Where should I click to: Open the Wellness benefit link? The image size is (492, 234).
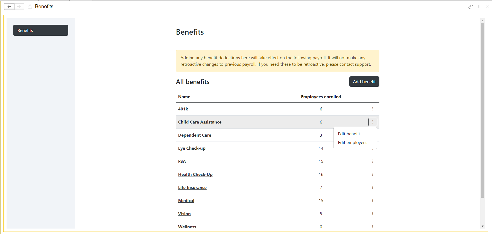(187, 227)
